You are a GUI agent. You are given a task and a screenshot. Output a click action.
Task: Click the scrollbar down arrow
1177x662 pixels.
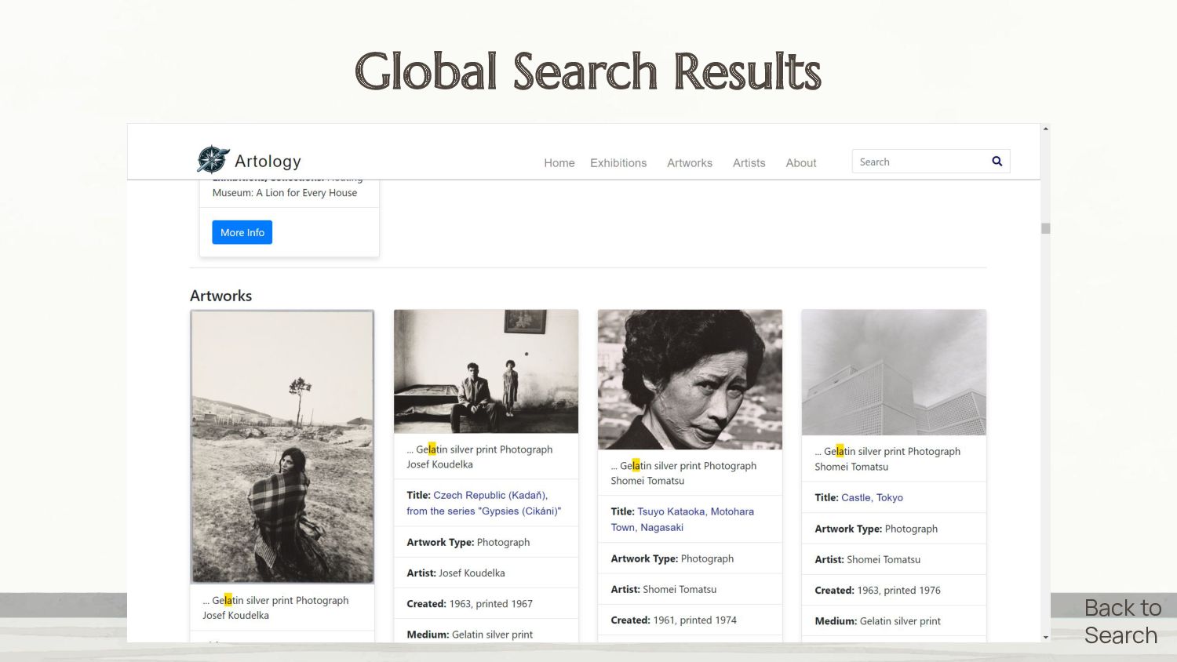pyautogui.click(x=1045, y=637)
